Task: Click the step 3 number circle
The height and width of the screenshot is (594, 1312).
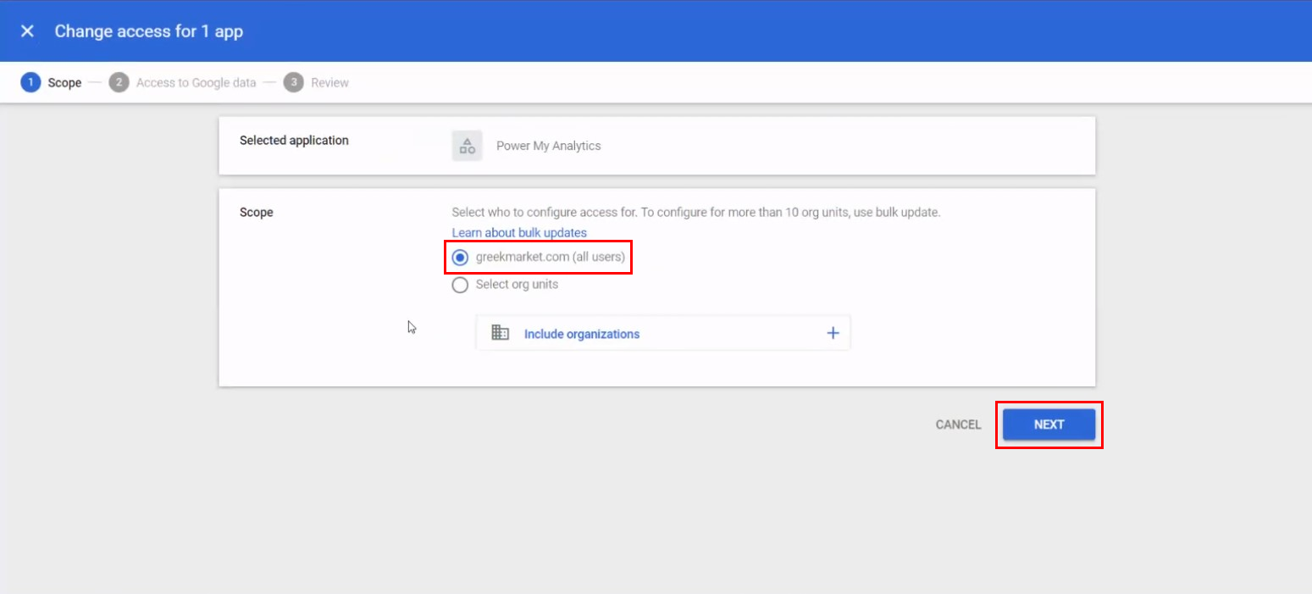Action: point(294,82)
